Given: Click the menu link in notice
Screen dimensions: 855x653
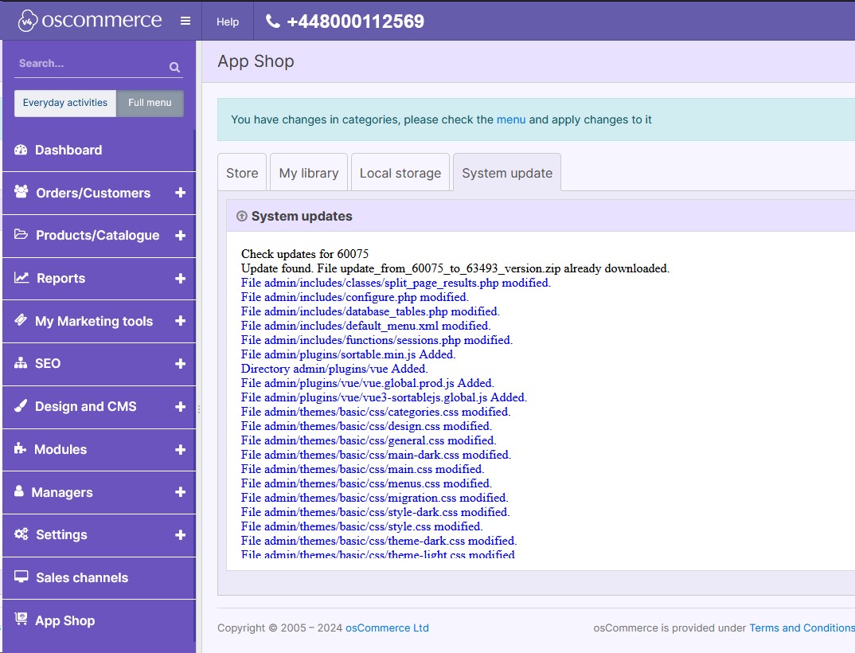Looking at the screenshot, I should tap(511, 119).
